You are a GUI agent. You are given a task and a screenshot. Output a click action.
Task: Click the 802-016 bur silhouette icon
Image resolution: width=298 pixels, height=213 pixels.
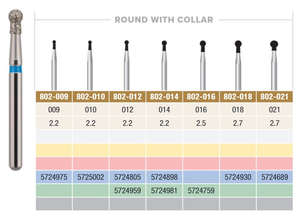tap(203, 65)
